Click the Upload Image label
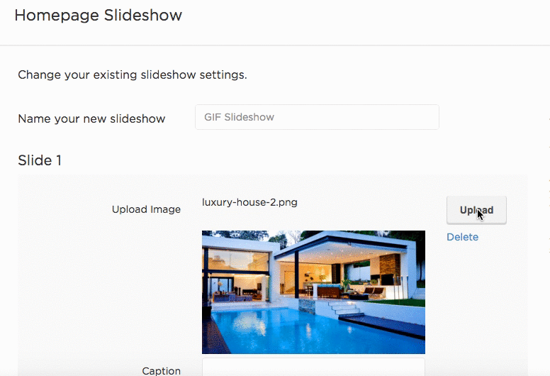Image resolution: width=550 pixels, height=376 pixels. [x=146, y=209]
